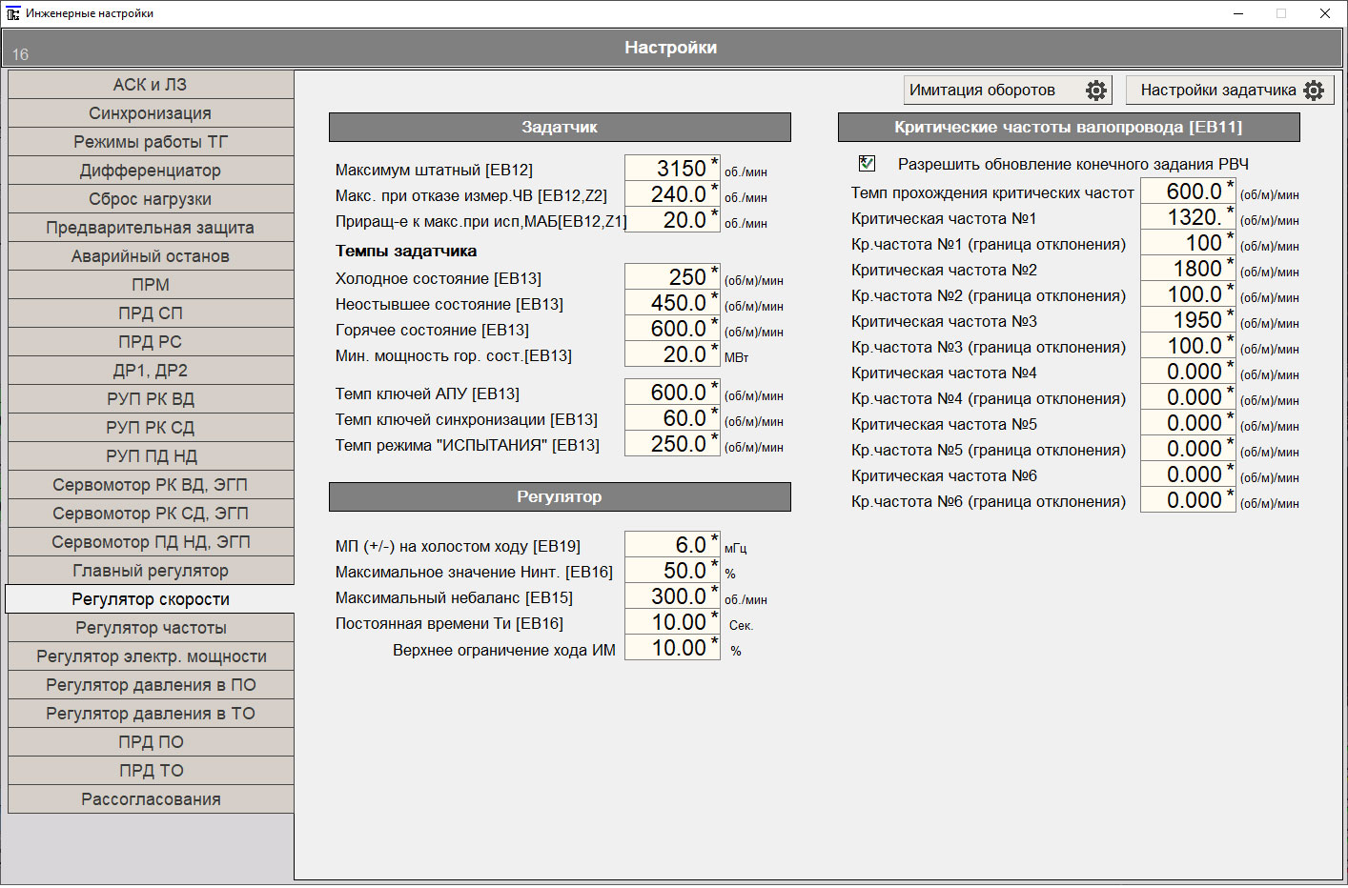Edit Верхнее ограничение хода ИМ field

(x=672, y=648)
